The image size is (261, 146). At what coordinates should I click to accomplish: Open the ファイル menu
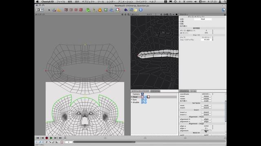[61, 2]
